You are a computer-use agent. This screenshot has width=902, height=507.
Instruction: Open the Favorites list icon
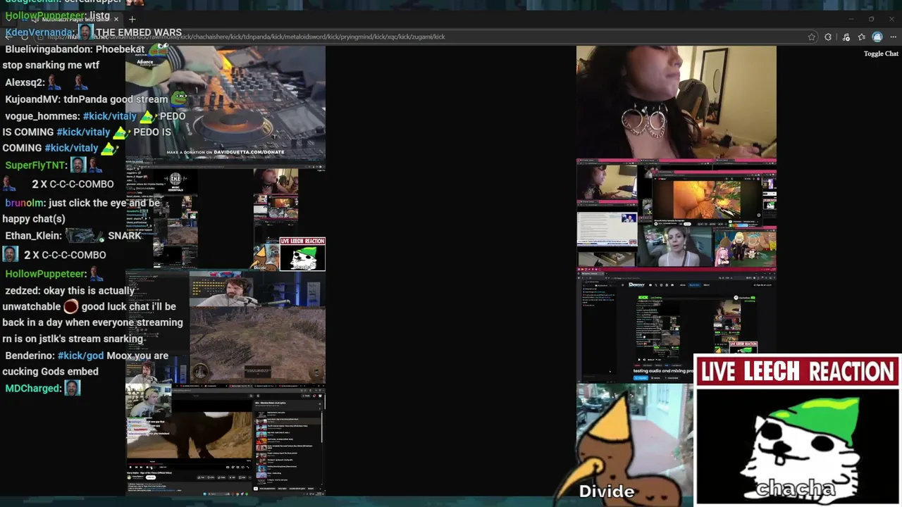861,37
